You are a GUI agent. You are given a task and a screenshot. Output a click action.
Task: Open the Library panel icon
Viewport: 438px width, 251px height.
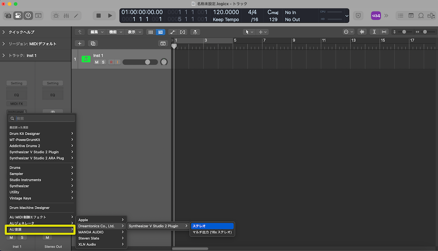click(8, 16)
